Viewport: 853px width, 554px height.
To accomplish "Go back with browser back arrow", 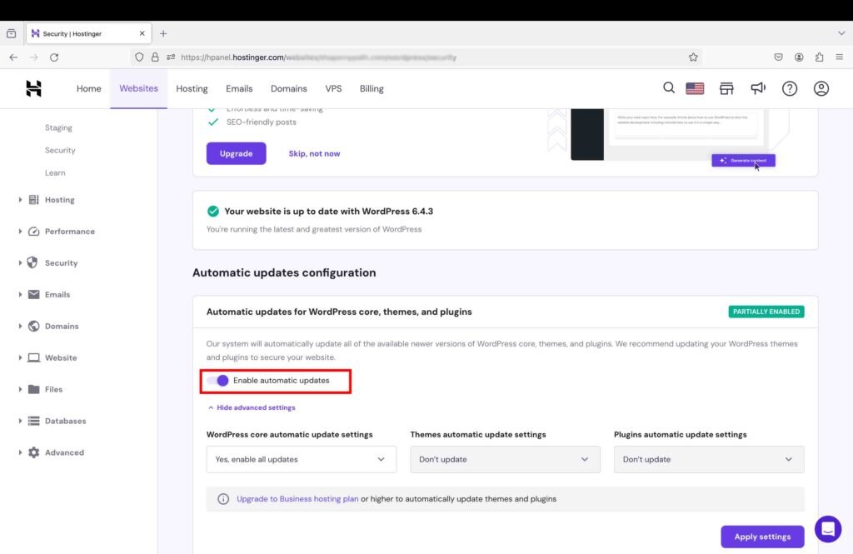I will (13, 57).
